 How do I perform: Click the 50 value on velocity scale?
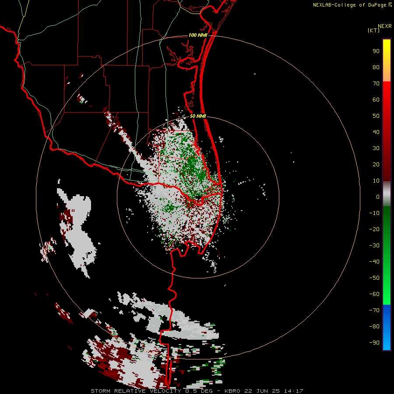coord(376,116)
